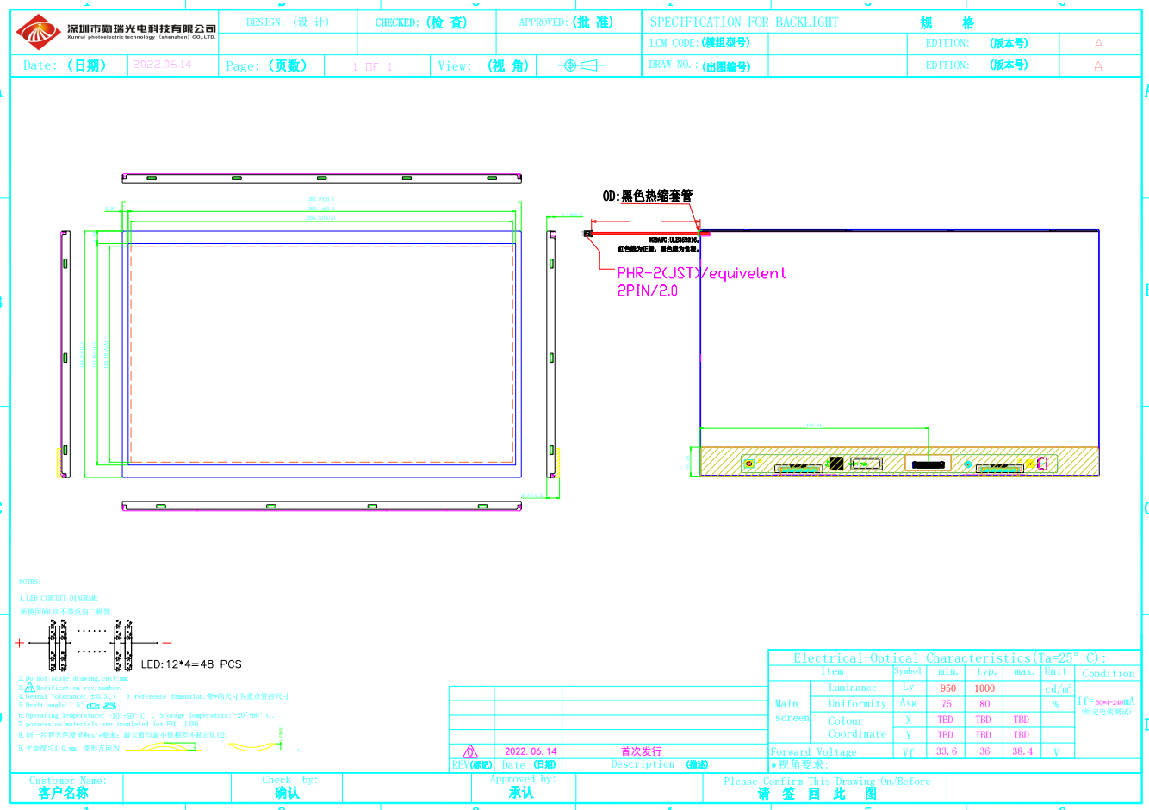
Task: Click the Uniformity typ value 80
Action: 984,704
